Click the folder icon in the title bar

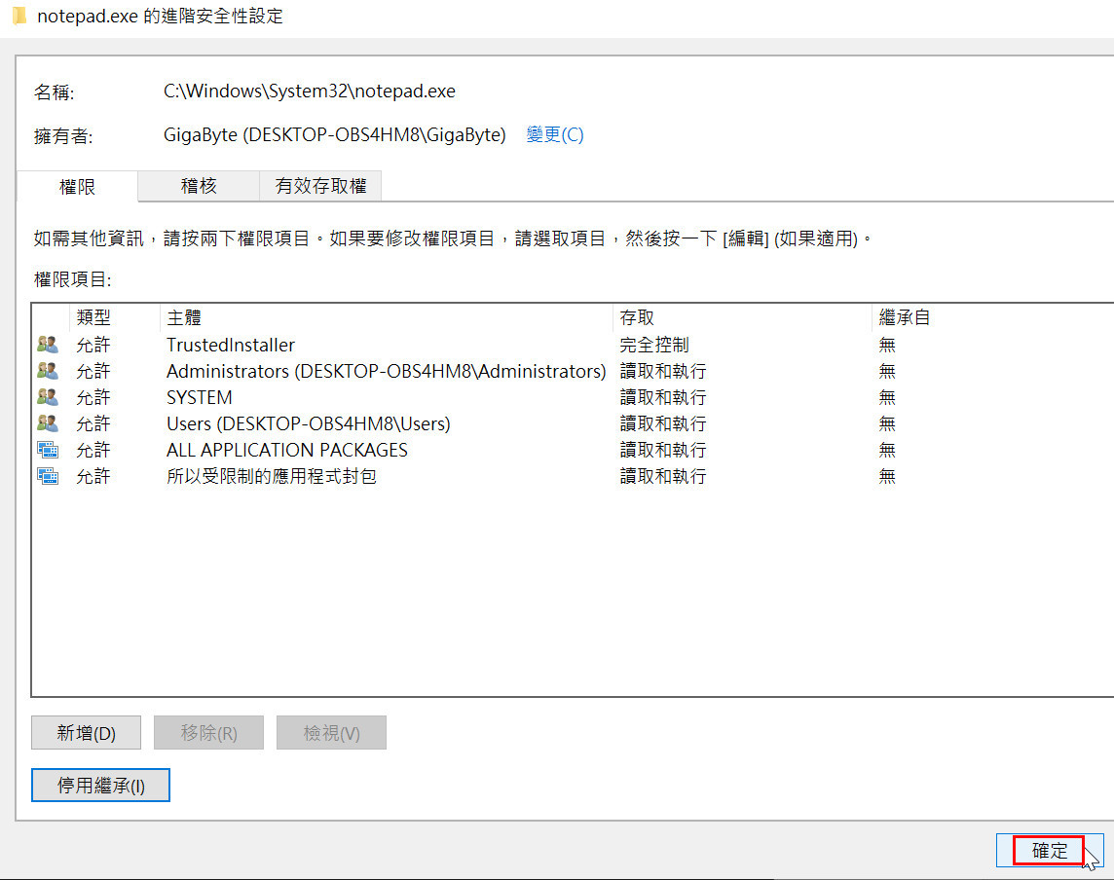click(x=19, y=17)
